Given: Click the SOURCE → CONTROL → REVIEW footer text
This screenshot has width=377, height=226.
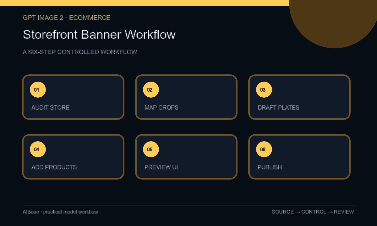Looking at the screenshot, I should (313, 212).
